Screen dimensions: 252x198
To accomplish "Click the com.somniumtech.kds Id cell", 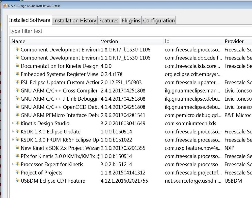I will (x=190, y=123).
